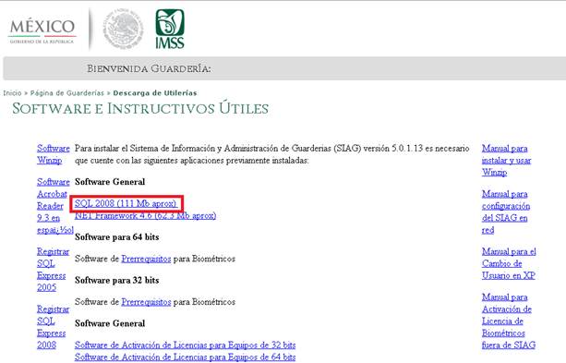Click the IMSS logo

[x=170, y=29]
